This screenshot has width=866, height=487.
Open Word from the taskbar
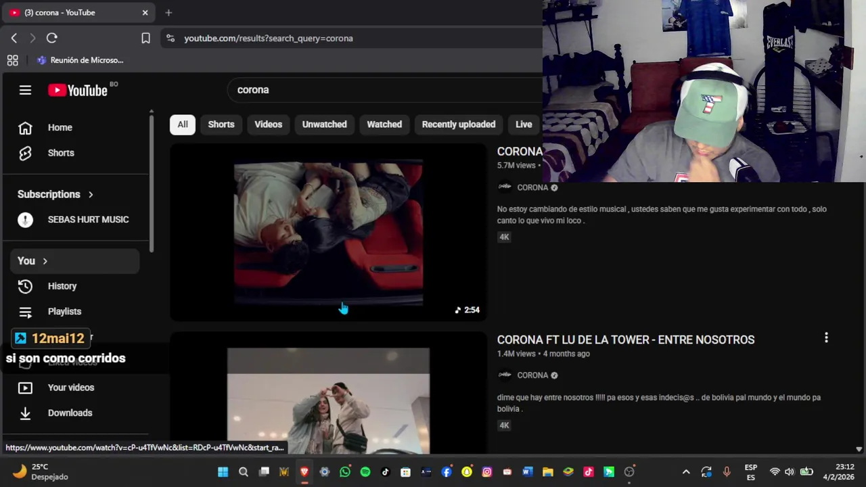point(528,472)
